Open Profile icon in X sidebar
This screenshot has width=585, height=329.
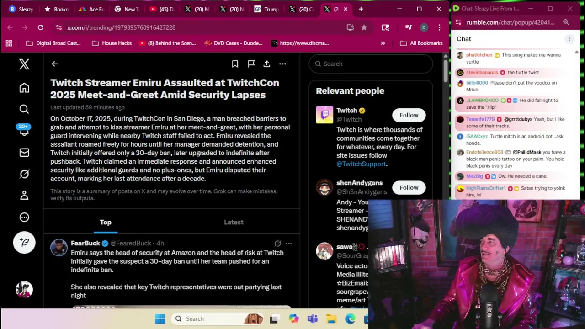[24, 196]
